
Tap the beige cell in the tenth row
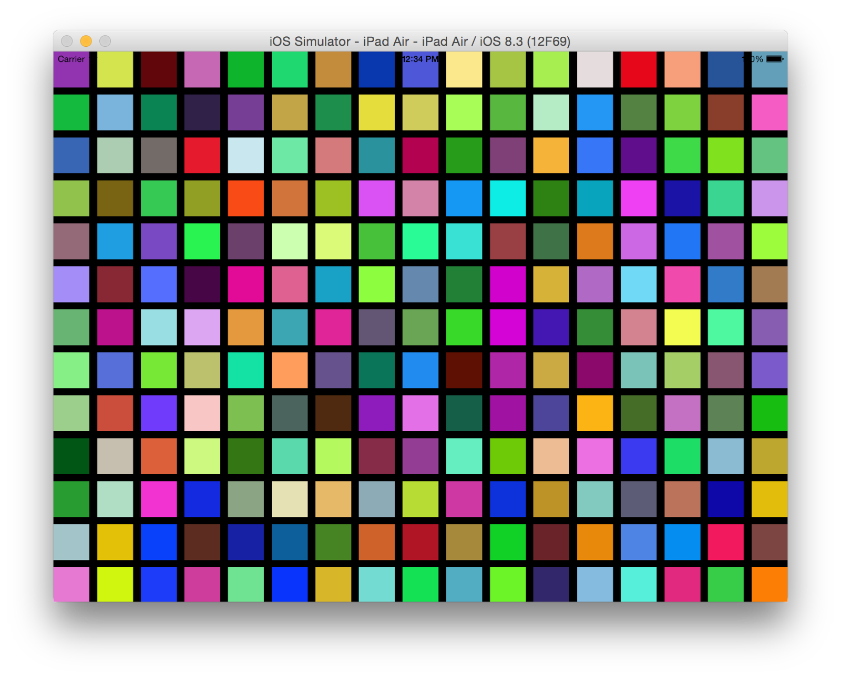(x=115, y=456)
